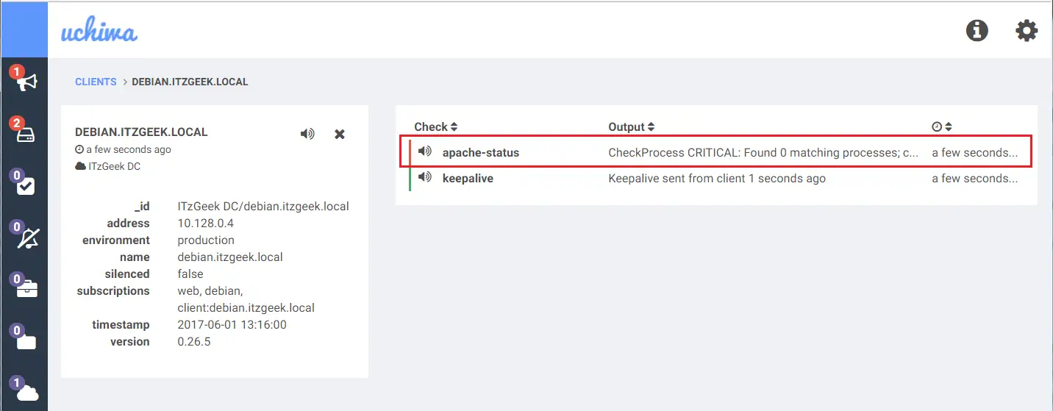The height and width of the screenshot is (411, 1053).
Task: Open settings gear icon in header
Action: (1027, 30)
